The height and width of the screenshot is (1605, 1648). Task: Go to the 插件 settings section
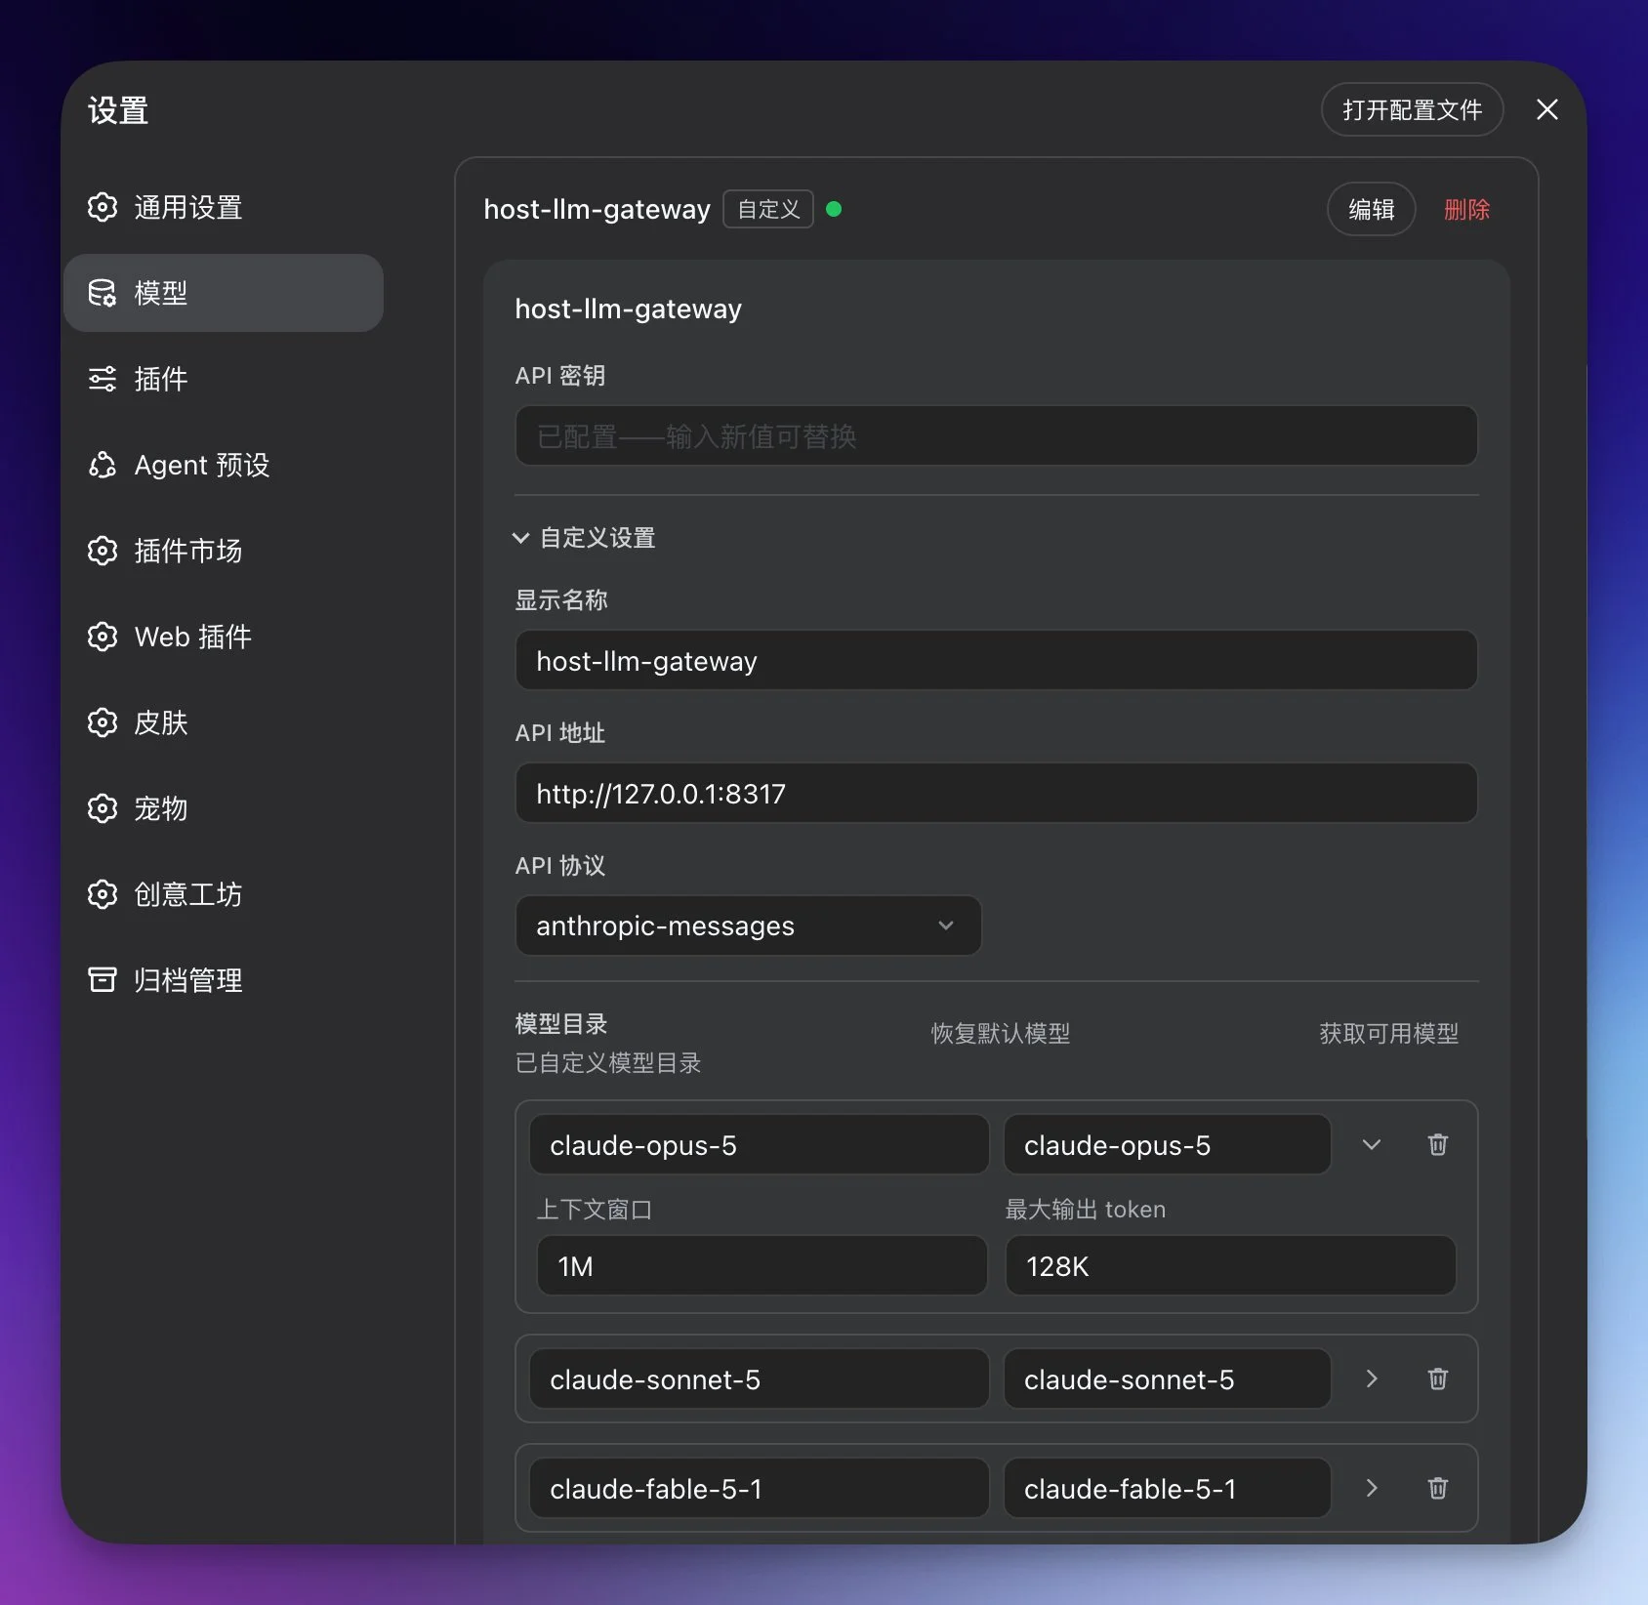(224, 379)
